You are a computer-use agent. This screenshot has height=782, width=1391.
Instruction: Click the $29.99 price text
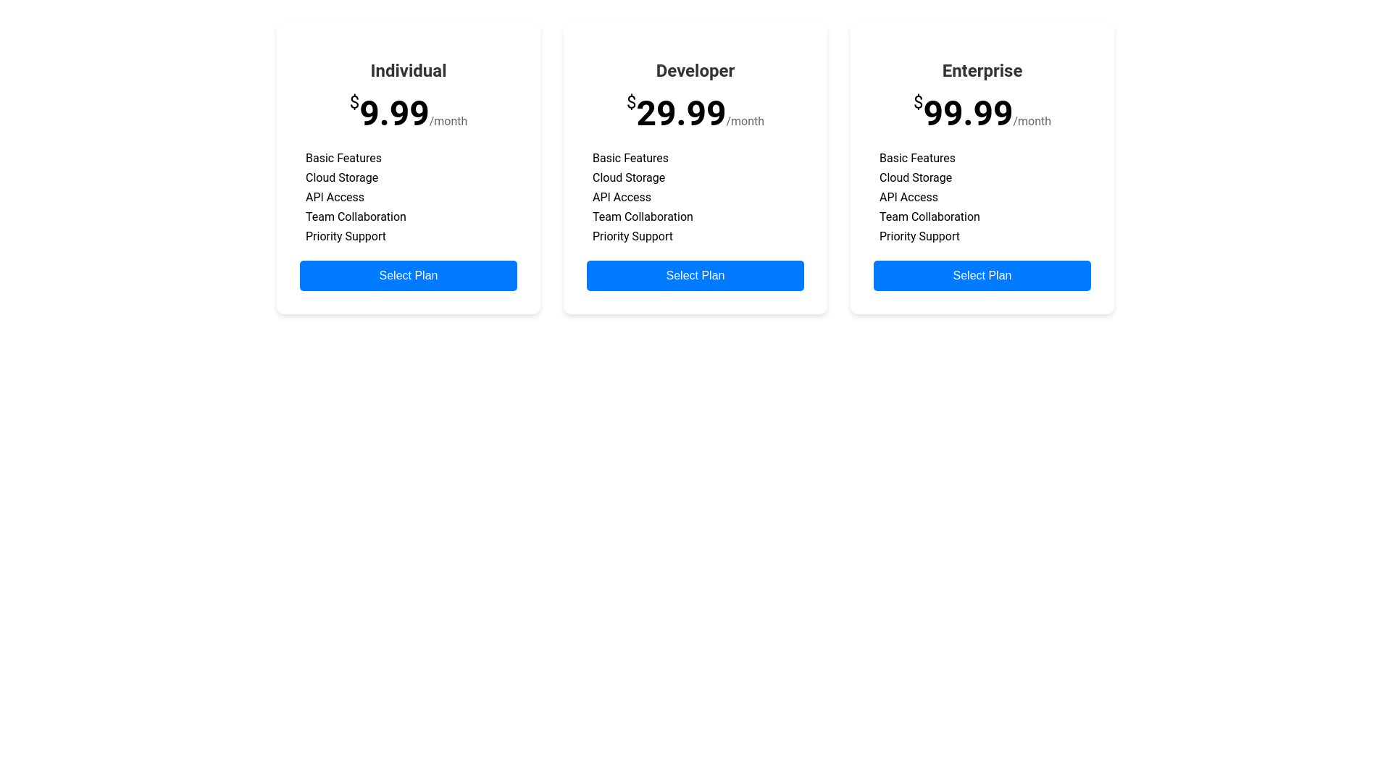tap(680, 113)
